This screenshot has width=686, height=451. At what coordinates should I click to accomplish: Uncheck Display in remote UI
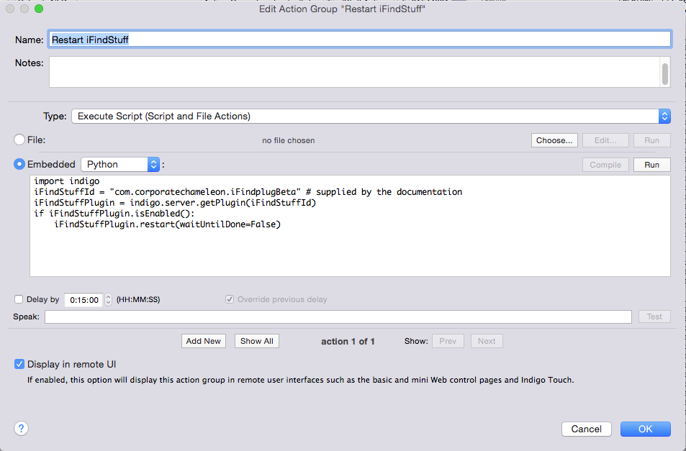click(19, 364)
